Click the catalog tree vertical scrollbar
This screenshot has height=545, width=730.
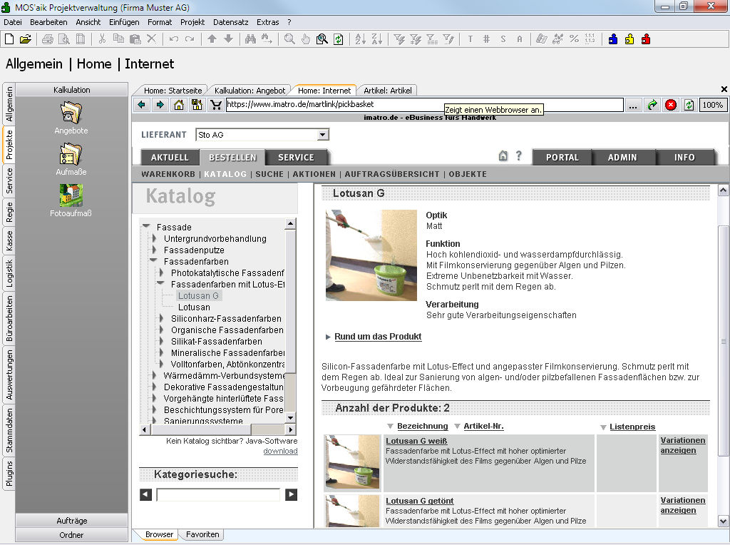point(291,320)
